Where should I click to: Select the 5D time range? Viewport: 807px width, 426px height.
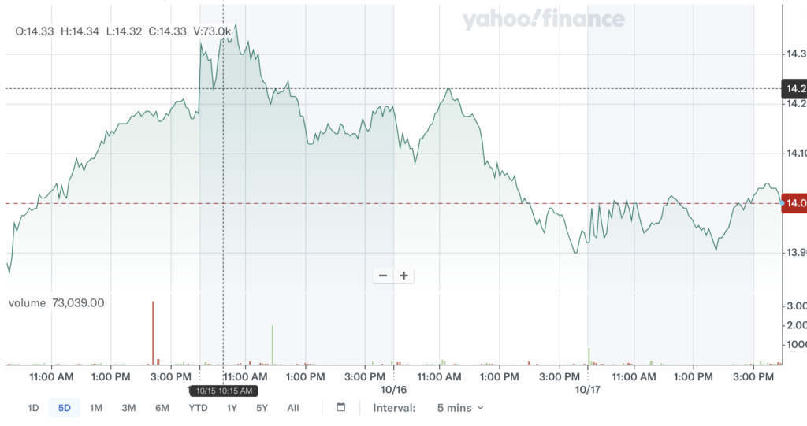(65, 408)
